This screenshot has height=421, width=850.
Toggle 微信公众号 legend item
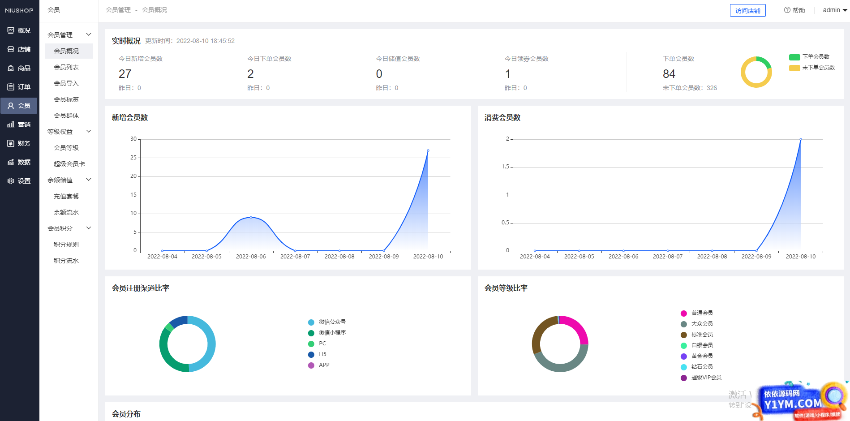coord(327,322)
